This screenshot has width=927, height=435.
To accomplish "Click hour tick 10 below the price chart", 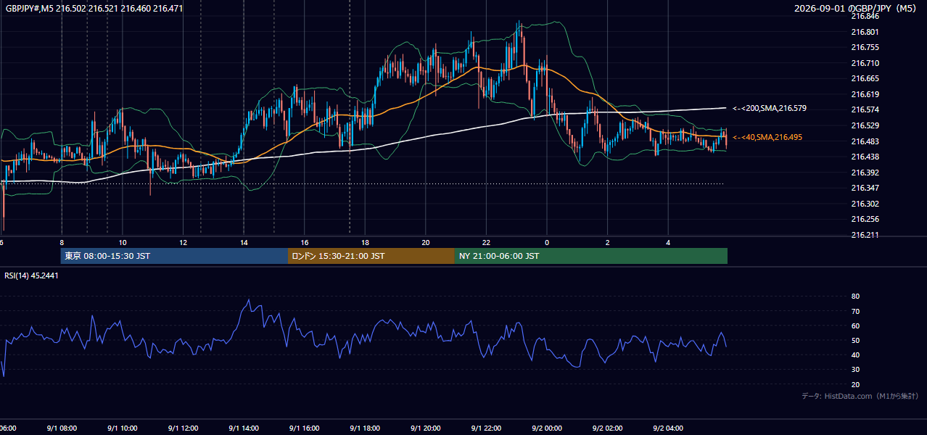I will click(123, 243).
